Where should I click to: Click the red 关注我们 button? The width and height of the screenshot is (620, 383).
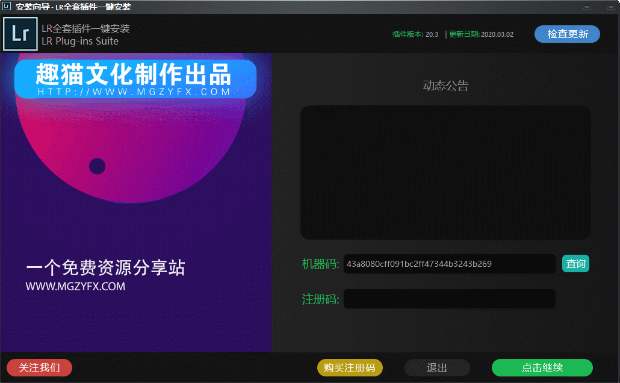coord(40,367)
